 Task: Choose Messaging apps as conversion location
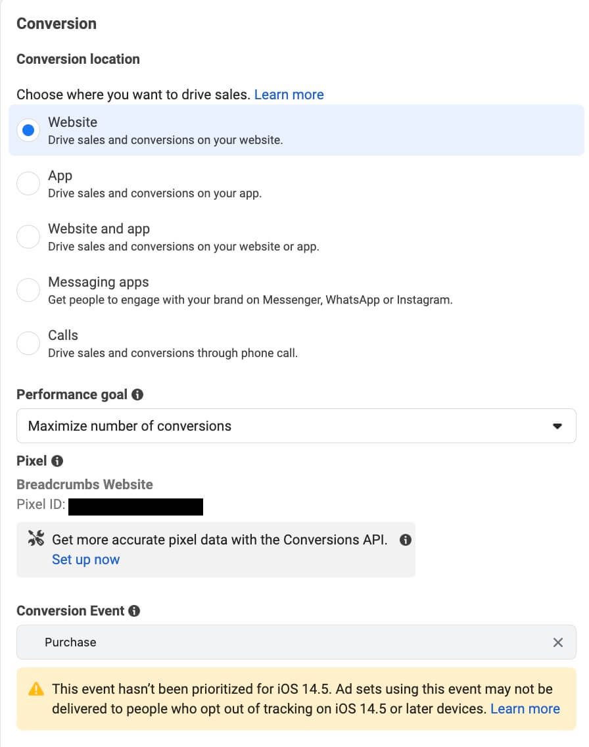tap(28, 289)
